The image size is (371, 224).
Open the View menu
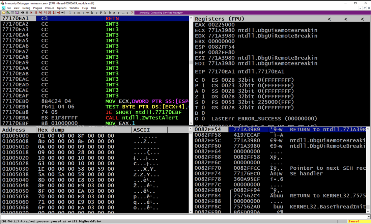click(x=17, y=8)
